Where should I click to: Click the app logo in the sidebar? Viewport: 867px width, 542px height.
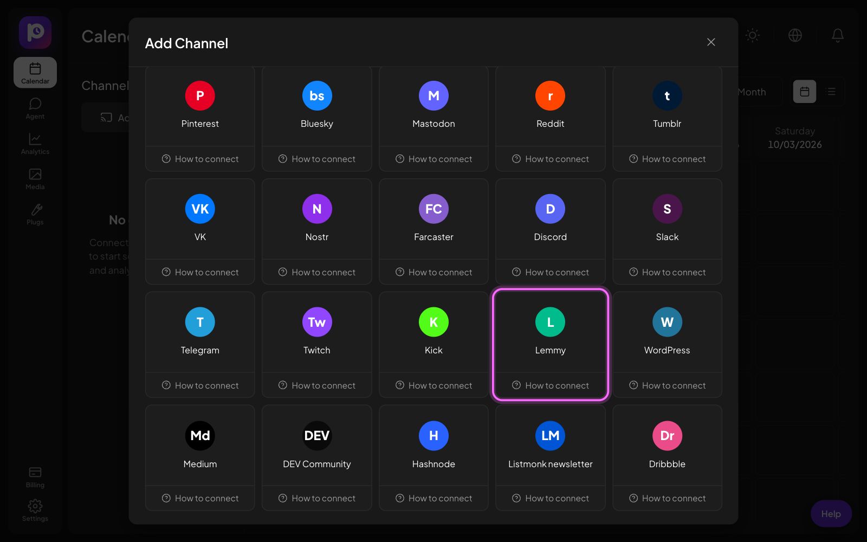35,33
